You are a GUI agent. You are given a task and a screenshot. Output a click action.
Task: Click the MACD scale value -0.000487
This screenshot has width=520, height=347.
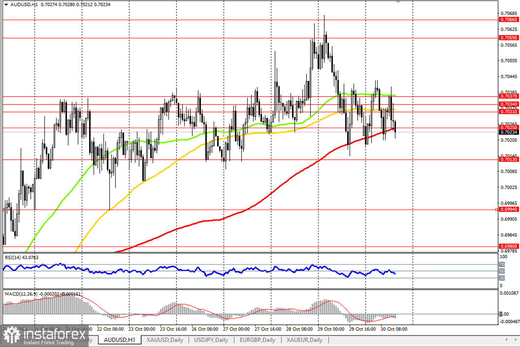(509, 321)
